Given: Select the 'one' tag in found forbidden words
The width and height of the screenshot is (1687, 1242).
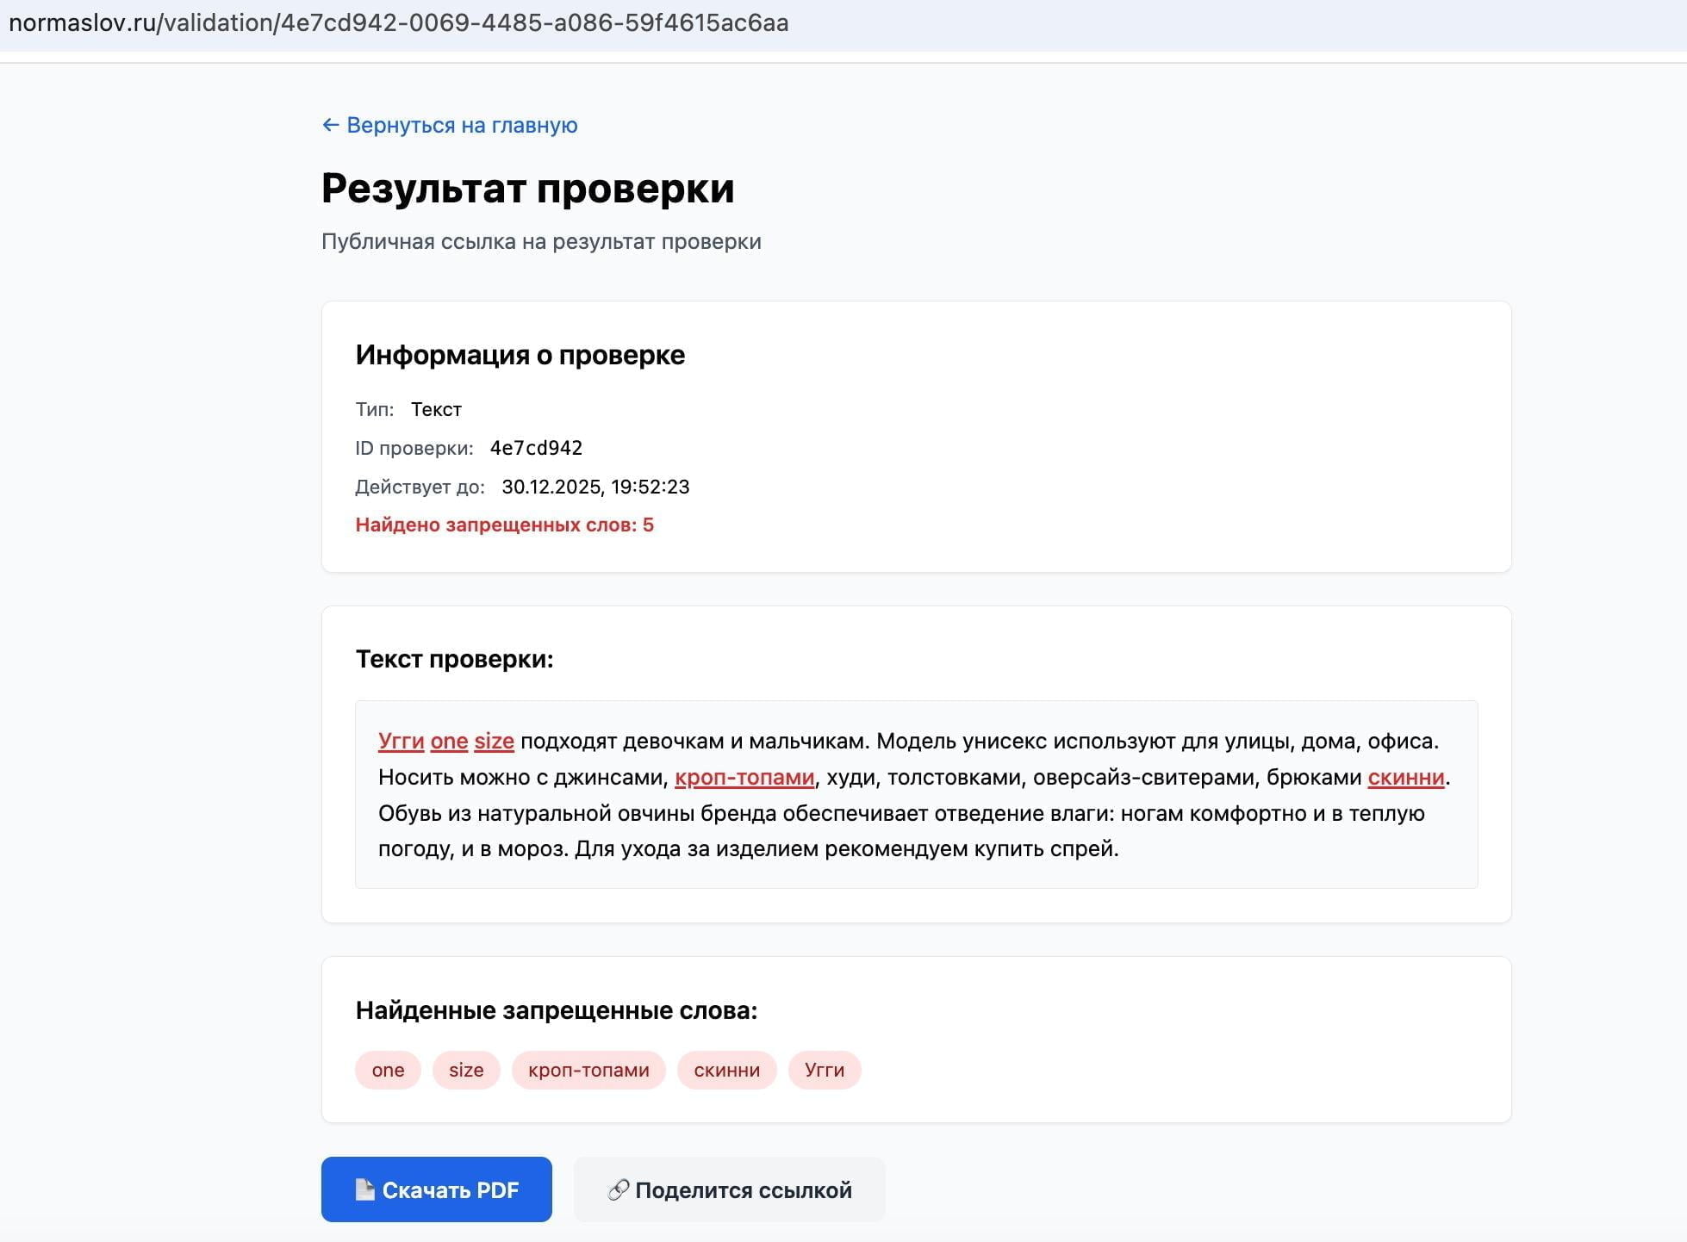Looking at the screenshot, I should [387, 1070].
